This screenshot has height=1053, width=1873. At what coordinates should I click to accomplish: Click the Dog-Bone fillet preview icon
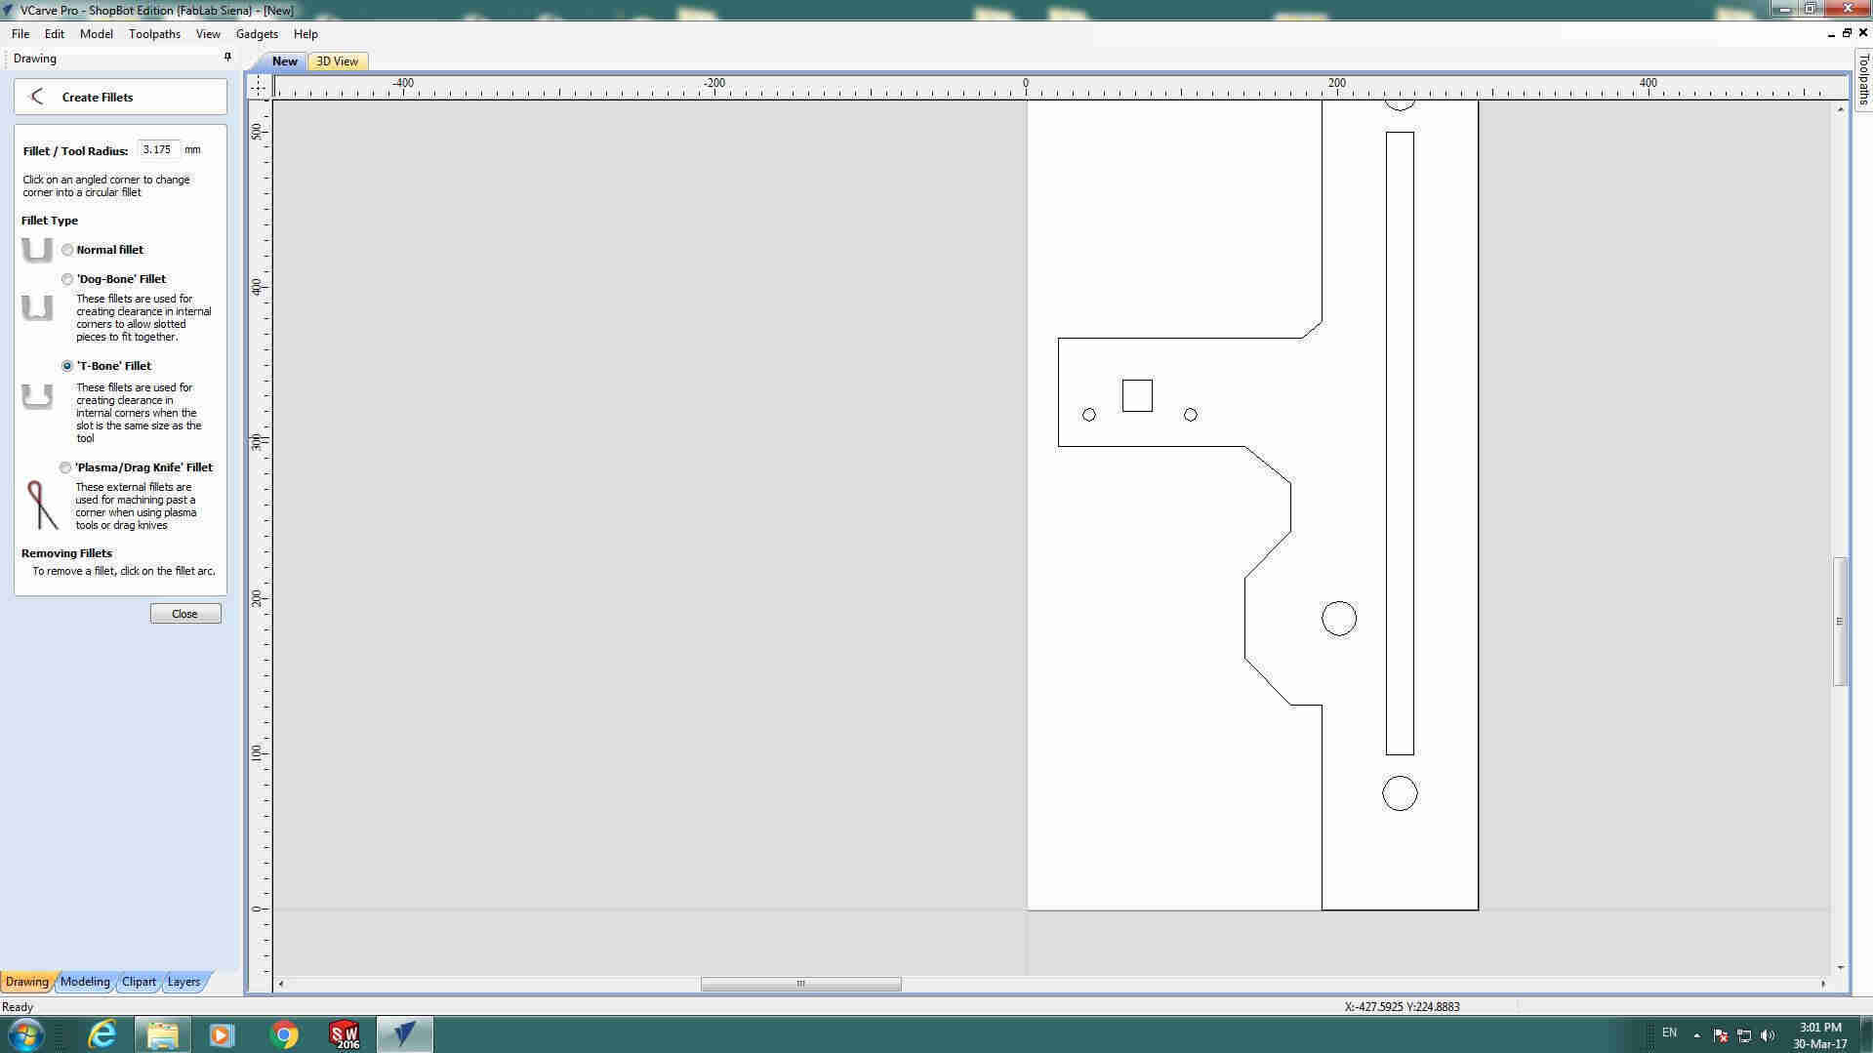point(37,308)
